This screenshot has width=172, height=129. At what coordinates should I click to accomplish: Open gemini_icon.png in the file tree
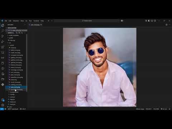tap(16, 63)
